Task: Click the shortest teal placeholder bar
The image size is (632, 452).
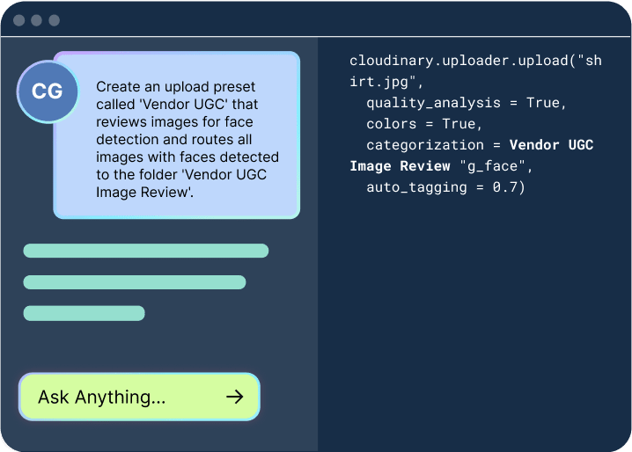Action: pyautogui.click(x=84, y=313)
